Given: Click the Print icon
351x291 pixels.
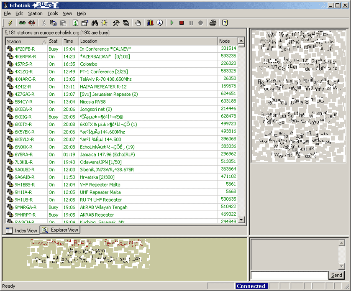Looking at the screenshot, I should [213, 23].
